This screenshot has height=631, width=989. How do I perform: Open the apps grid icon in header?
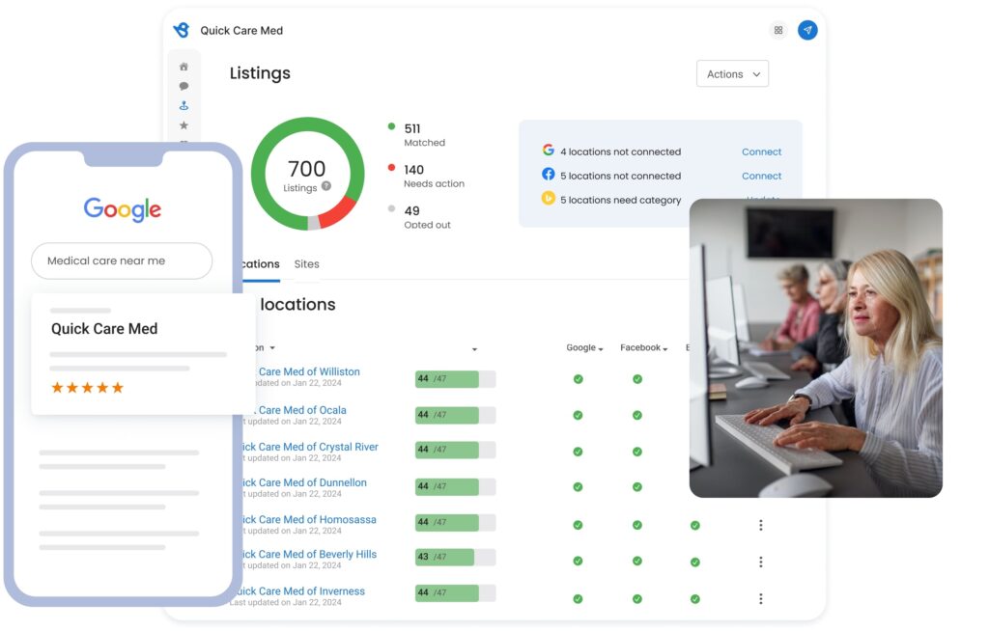(x=778, y=30)
